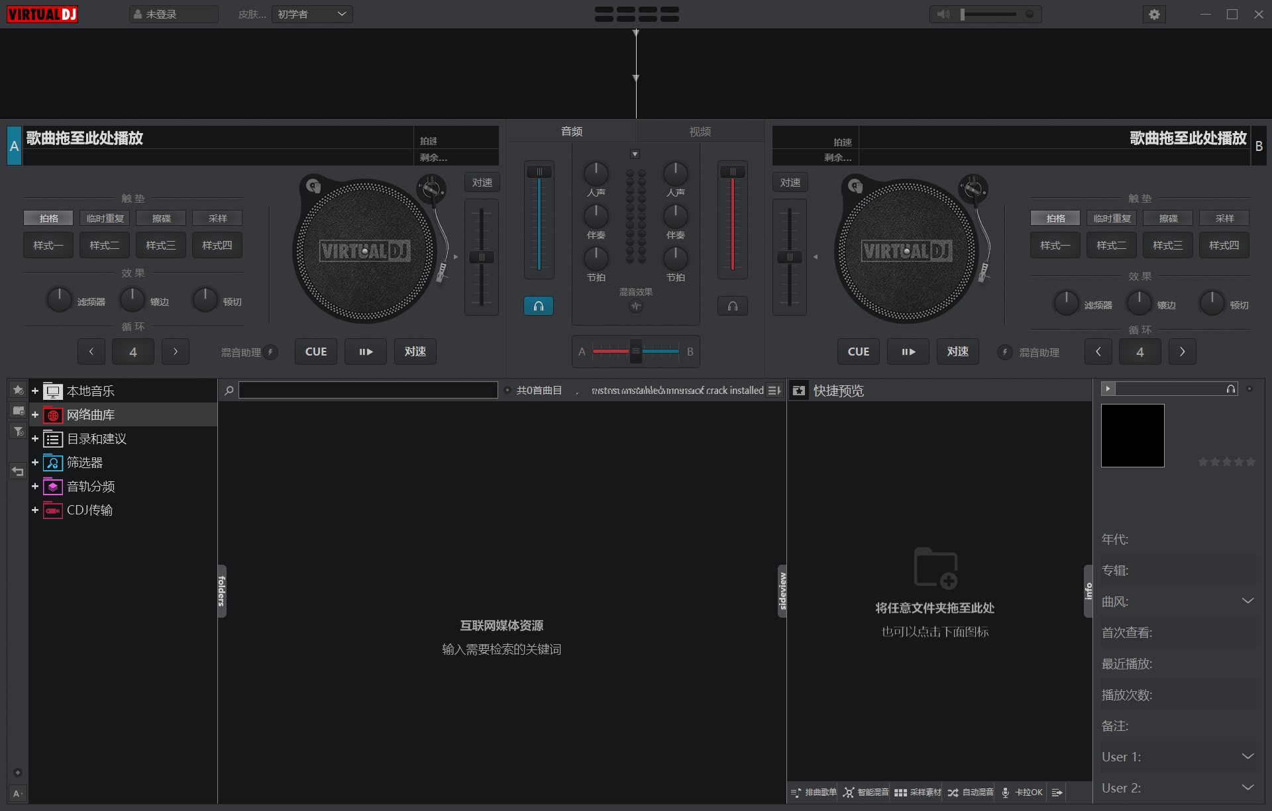Click the prelisten play button in info panel

(1108, 389)
